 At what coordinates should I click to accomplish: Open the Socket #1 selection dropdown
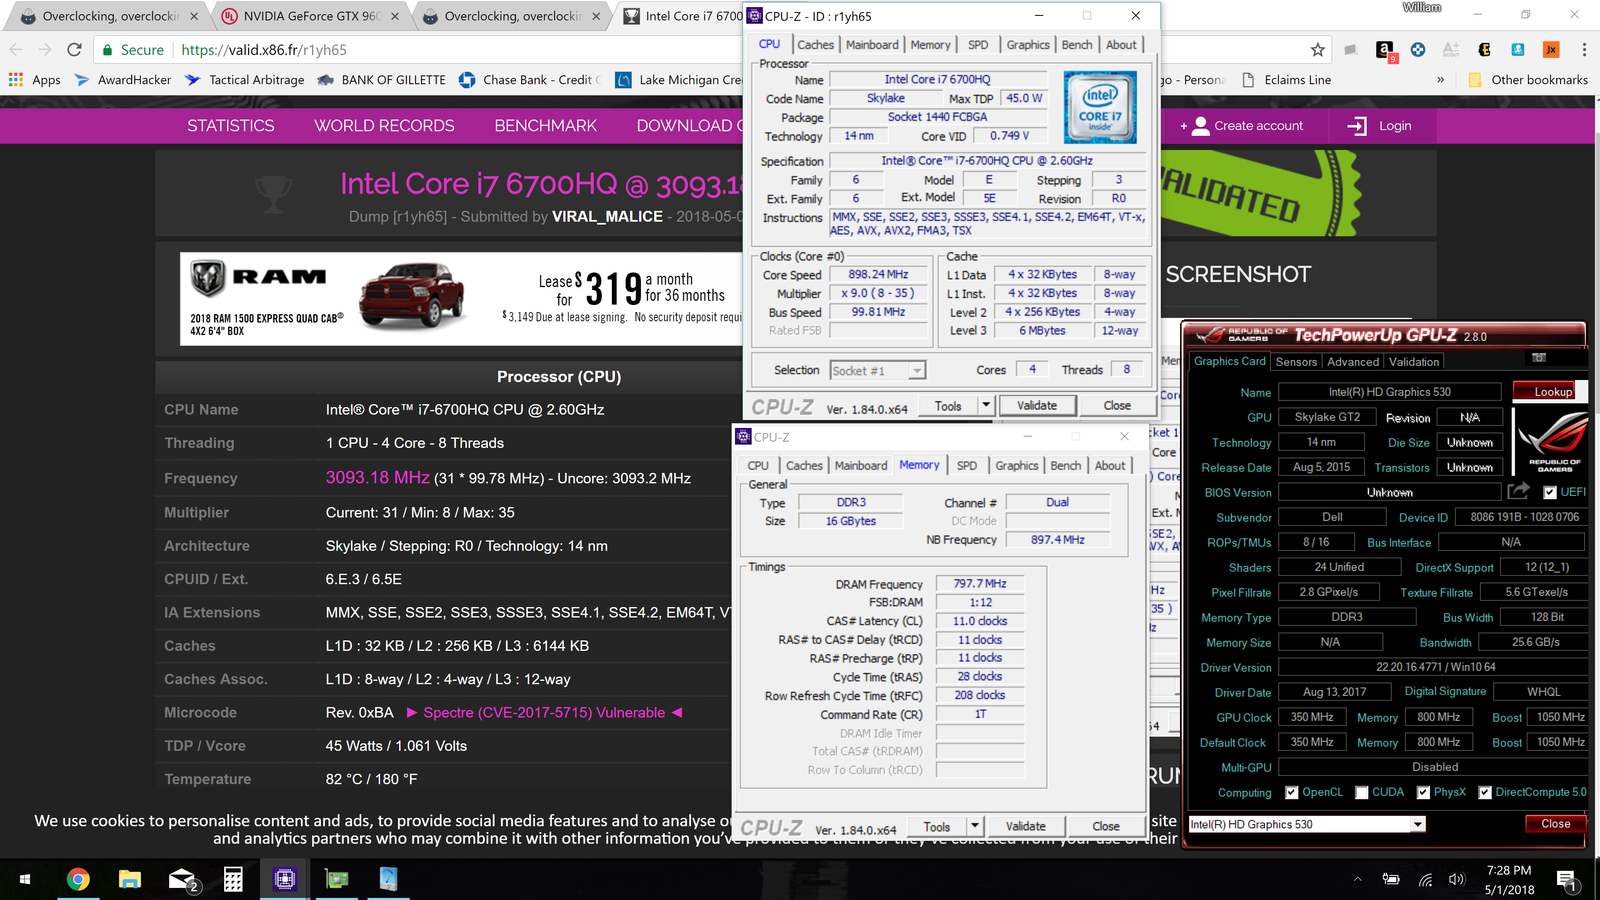[877, 371]
